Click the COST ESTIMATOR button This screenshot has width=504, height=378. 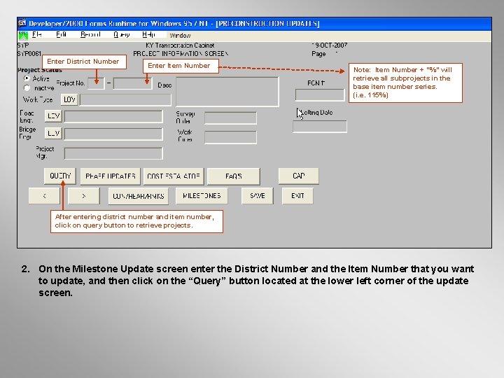click(174, 176)
